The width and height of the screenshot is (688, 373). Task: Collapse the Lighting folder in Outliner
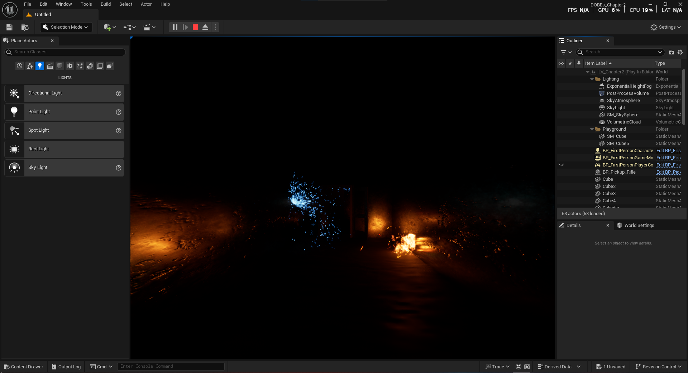pos(592,79)
